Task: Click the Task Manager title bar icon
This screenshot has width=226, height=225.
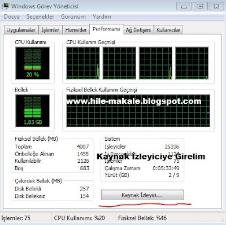Action: 5,6
